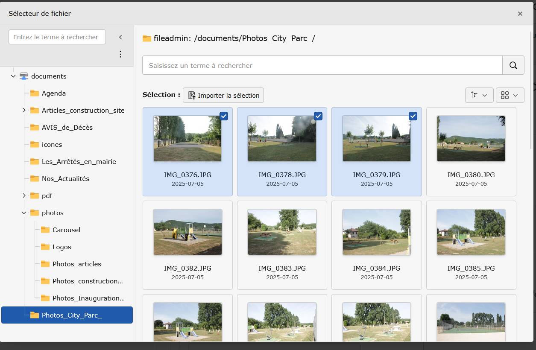Open the grid view mode dropdown

[510, 95]
